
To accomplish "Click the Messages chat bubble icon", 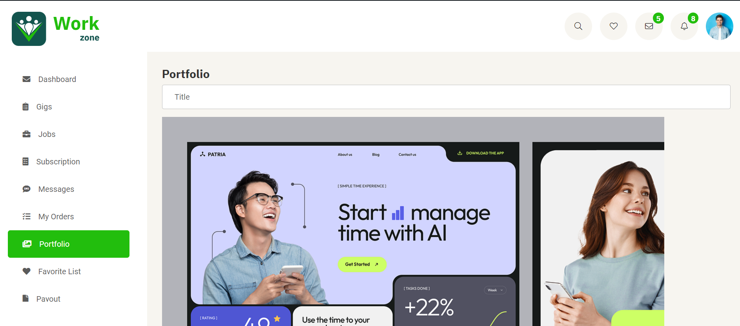I will 26,189.
